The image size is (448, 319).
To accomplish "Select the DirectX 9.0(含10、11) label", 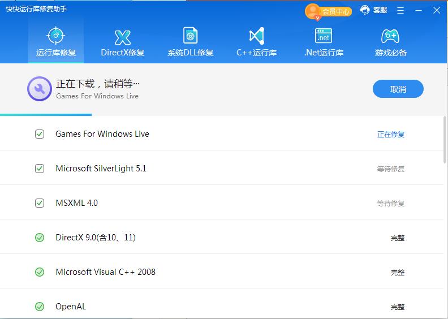I will [96, 238].
